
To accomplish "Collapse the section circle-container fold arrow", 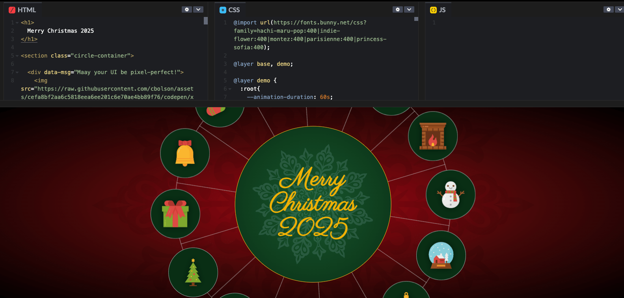I will (17, 56).
